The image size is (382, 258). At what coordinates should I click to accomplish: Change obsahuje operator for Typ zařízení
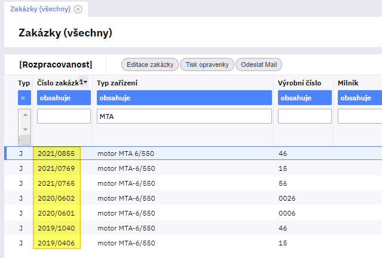tap(184, 98)
